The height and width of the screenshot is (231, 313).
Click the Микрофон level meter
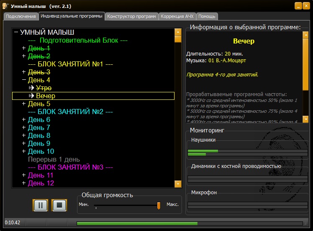[x=248, y=205]
